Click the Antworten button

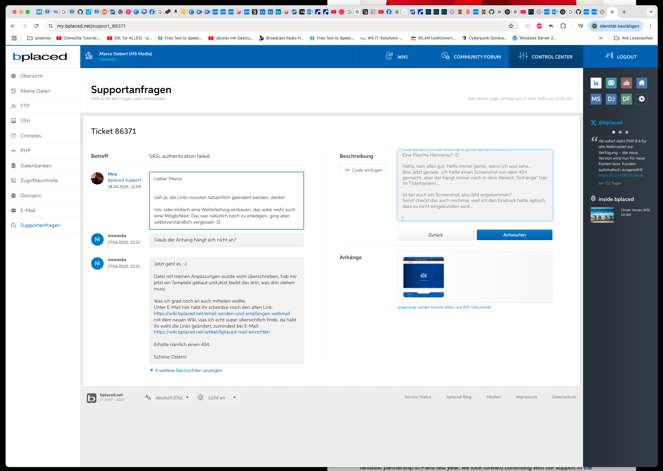coord(514,235)
